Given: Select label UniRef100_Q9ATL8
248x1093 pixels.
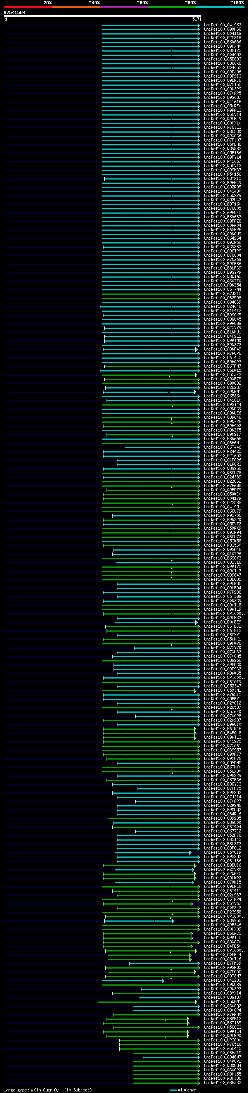Looking at the screenshot, I should pyautogui.click(x=222, y=605).
